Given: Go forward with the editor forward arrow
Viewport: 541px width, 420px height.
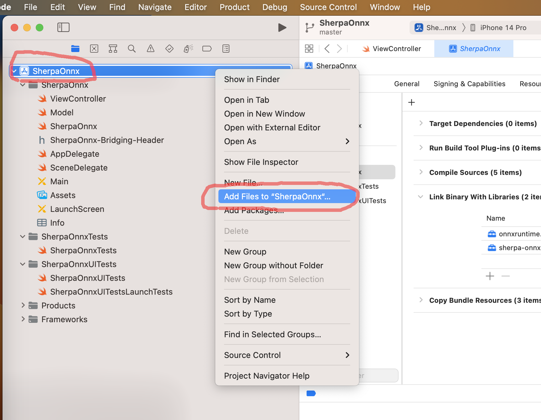Looking at the screenshot, I should point(339,49).
